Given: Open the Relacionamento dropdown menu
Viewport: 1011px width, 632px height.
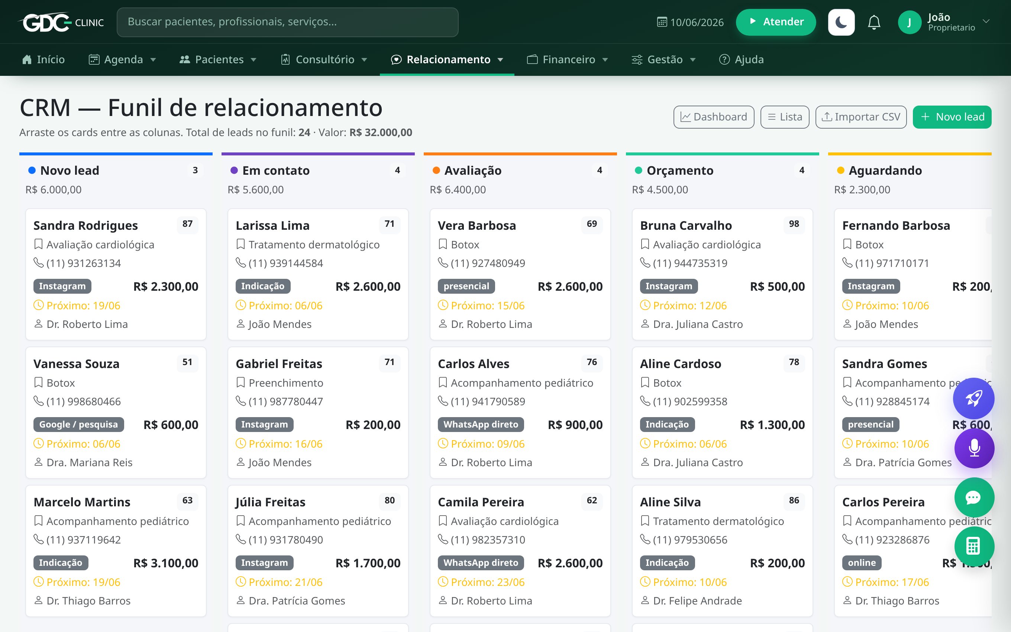Looking at the screenshot, I should pyautogui.click(x=447, y=59).
